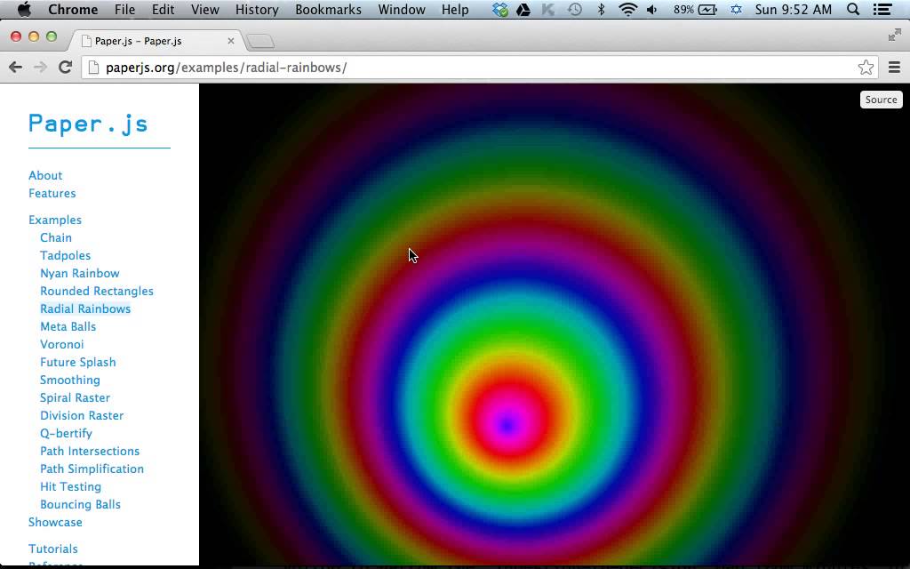Open the Q-bertify example
The image size is (910, 569).
click(66, 434)
